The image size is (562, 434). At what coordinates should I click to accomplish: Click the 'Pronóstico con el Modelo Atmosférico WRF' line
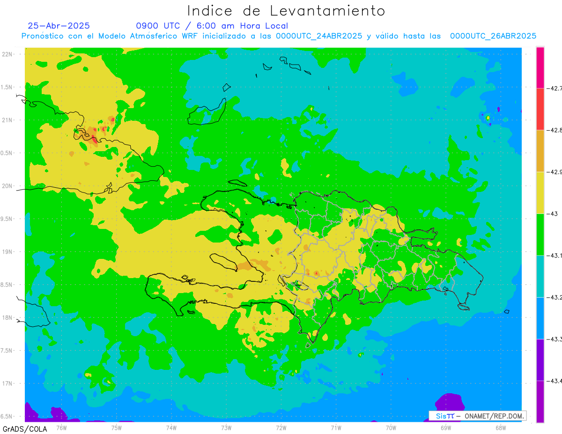coord(279,36)
